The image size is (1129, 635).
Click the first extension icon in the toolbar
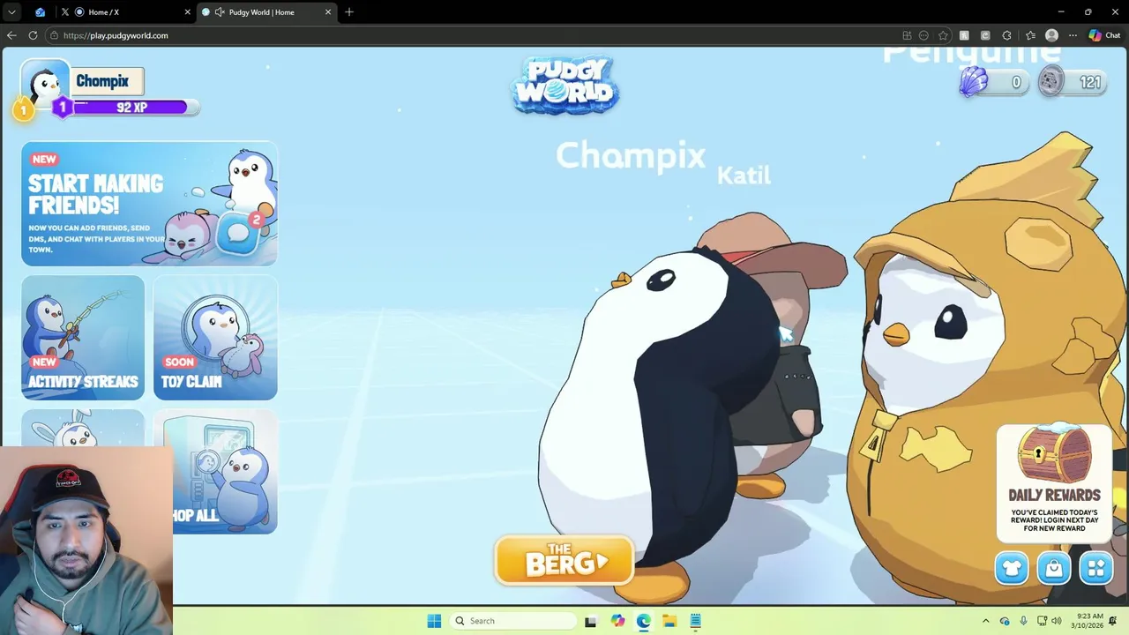964,35
